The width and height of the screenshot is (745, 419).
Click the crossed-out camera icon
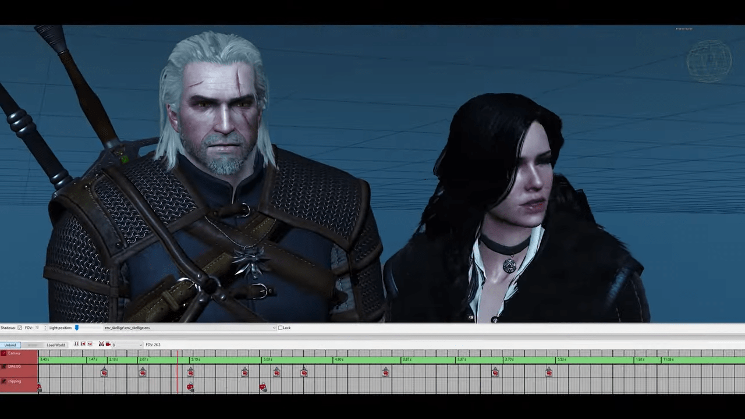[101, 345]
